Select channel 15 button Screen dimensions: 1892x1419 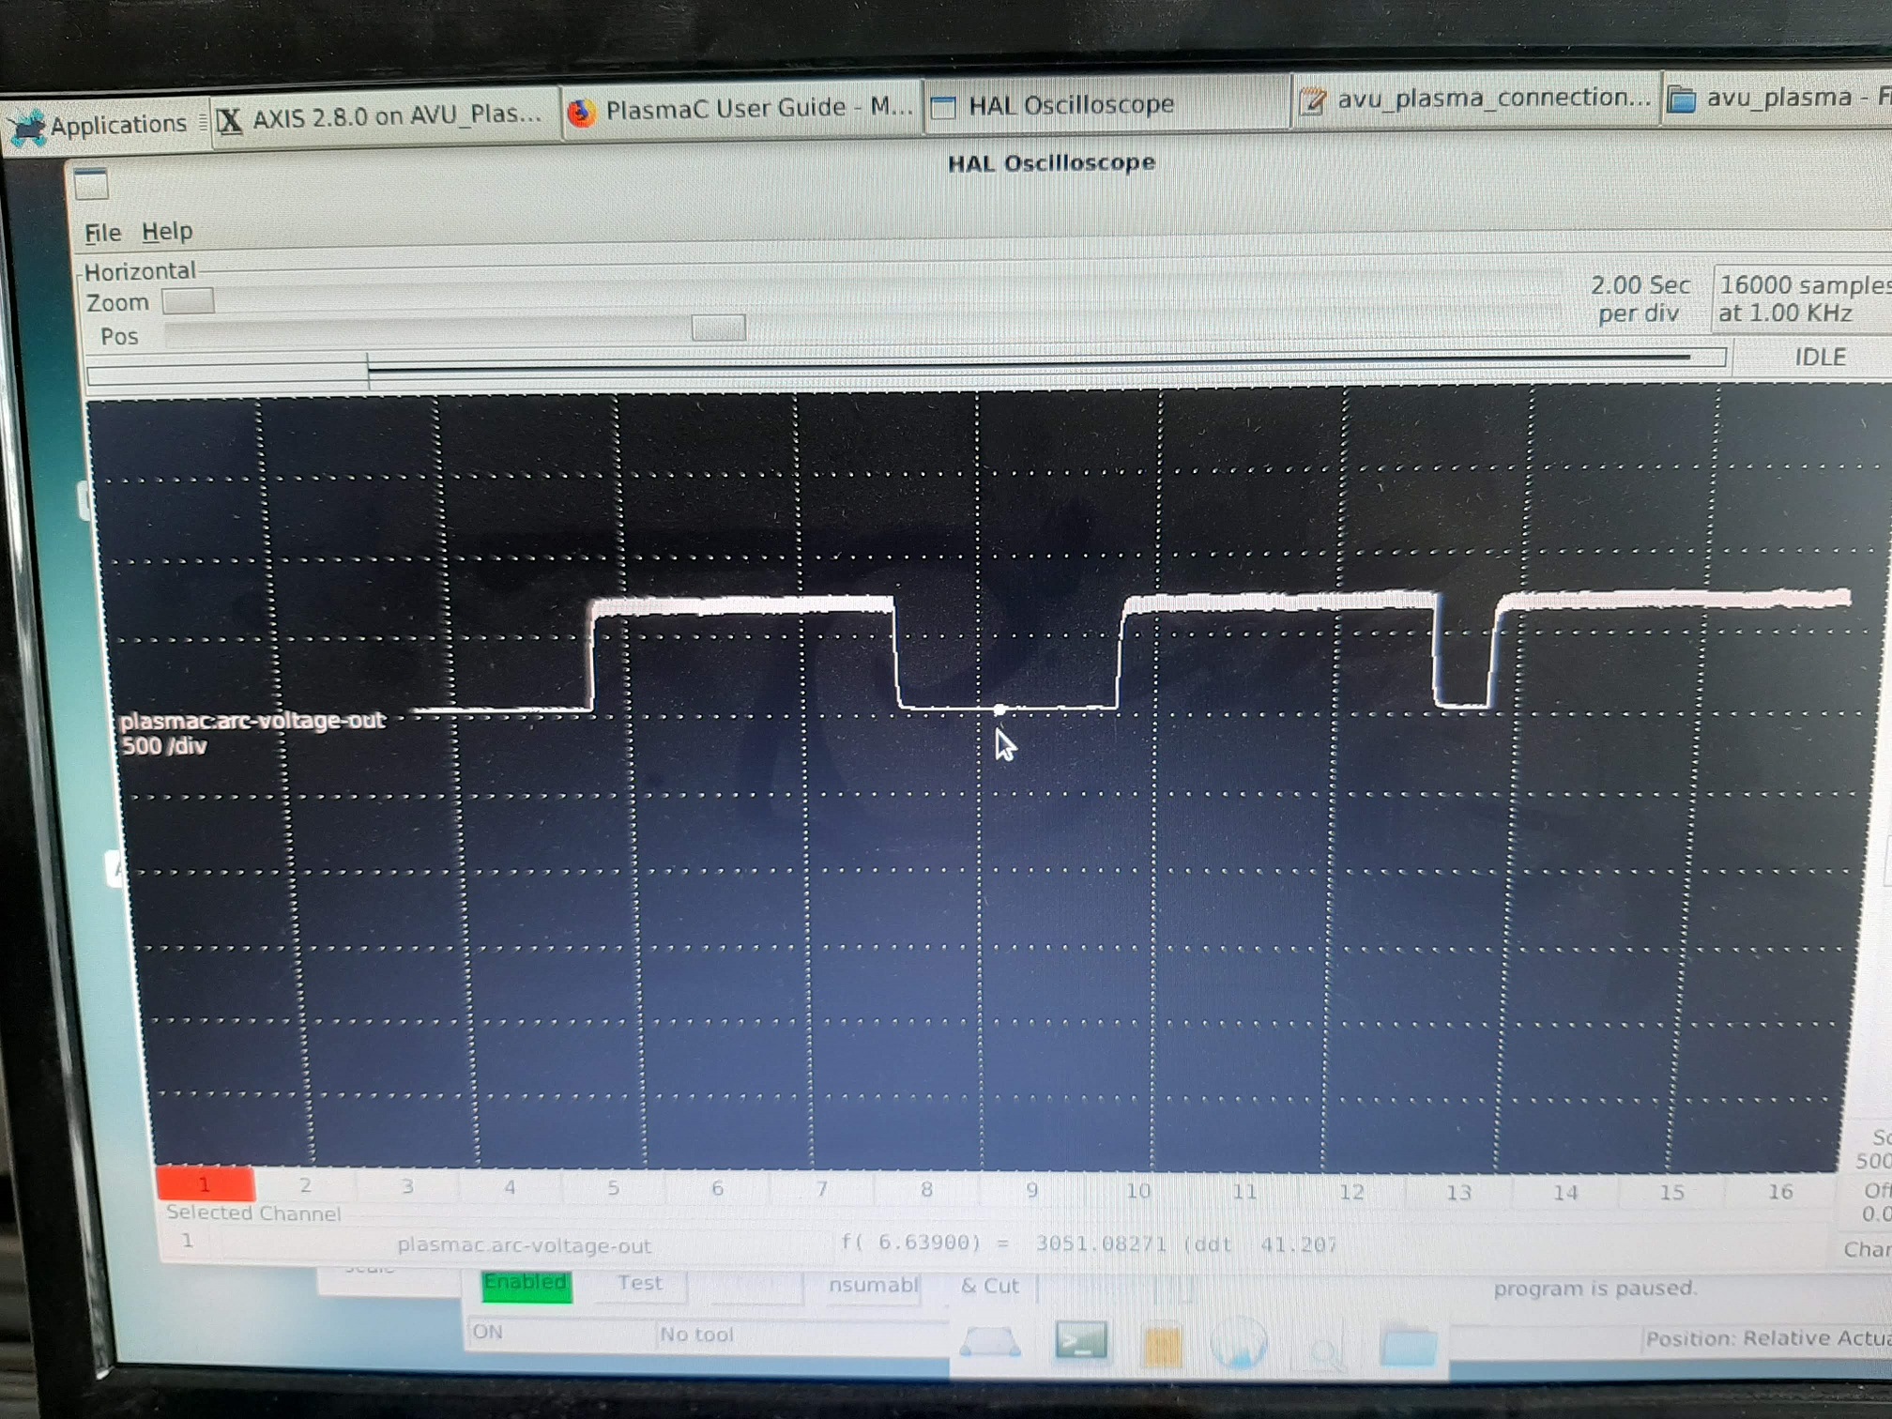1672,1193
